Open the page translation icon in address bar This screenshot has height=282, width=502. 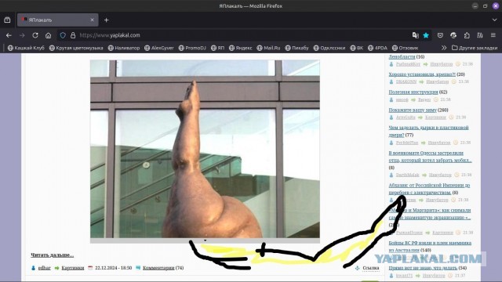pos(415,35)
